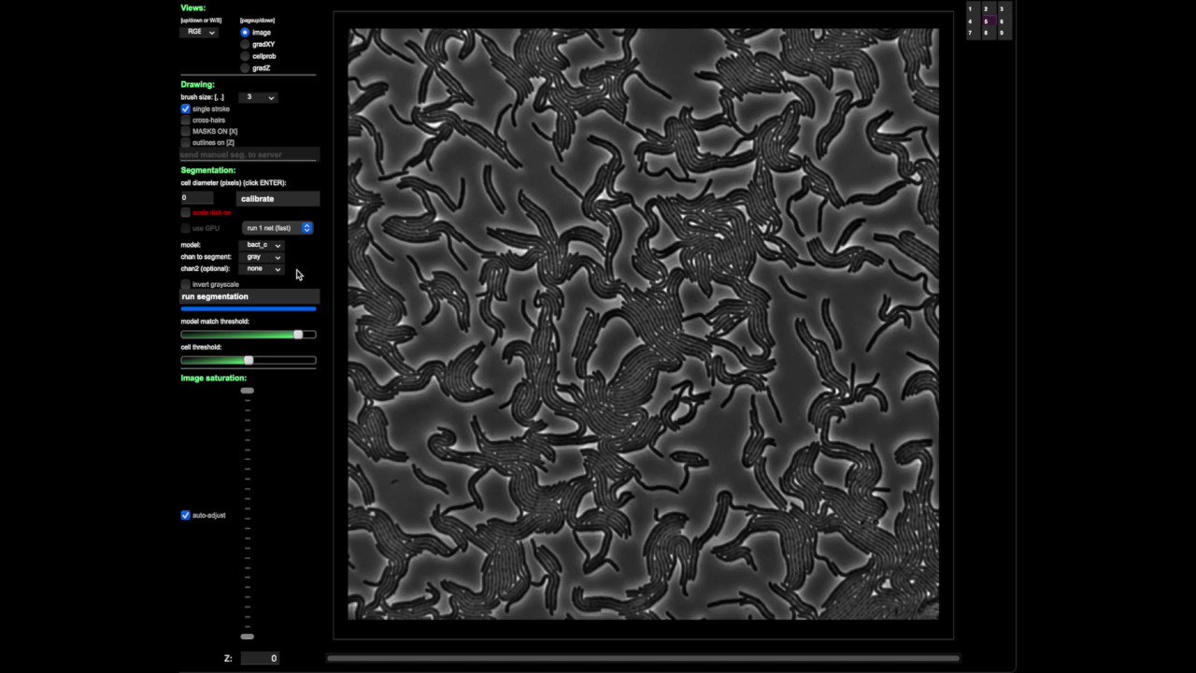This screenshot has height=673, width=1196.
Task: Open the RGB view mode dropdown
Action: (x=198, y=31)
